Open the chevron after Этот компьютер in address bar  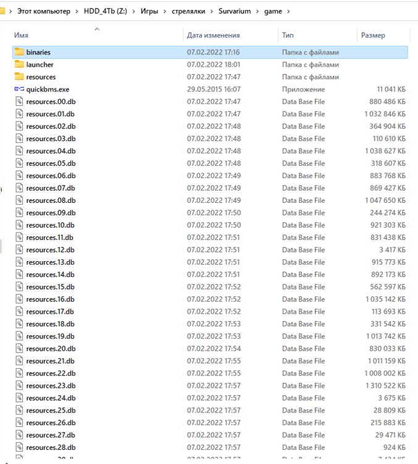(x=77, y=12)
